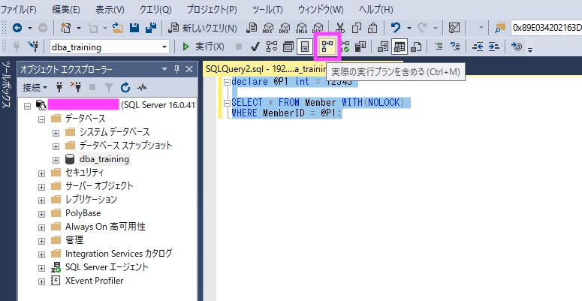
Task: Open the クエリ(Q) menu
Action: [x=155, y=9]
